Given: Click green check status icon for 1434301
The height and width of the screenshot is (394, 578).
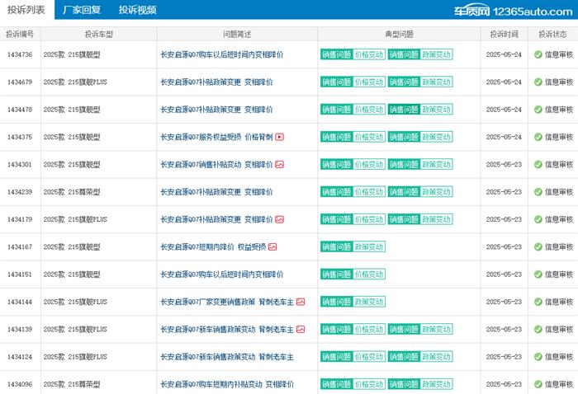Looking at the screenshot, I should [538, 165].
